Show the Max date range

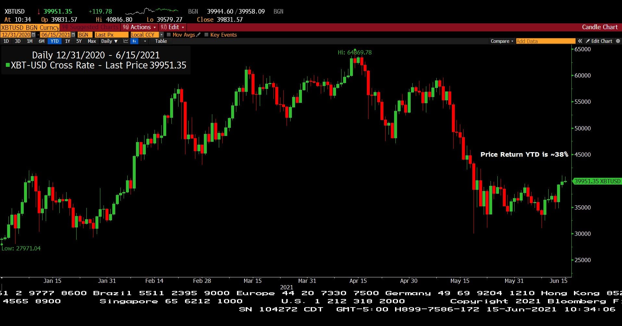pos(92,41)
